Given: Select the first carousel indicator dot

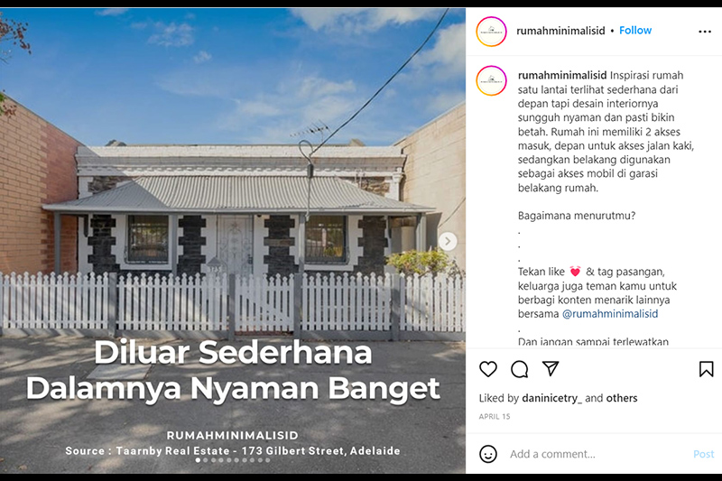Looking at the screenshot, I should coord(198,460).
